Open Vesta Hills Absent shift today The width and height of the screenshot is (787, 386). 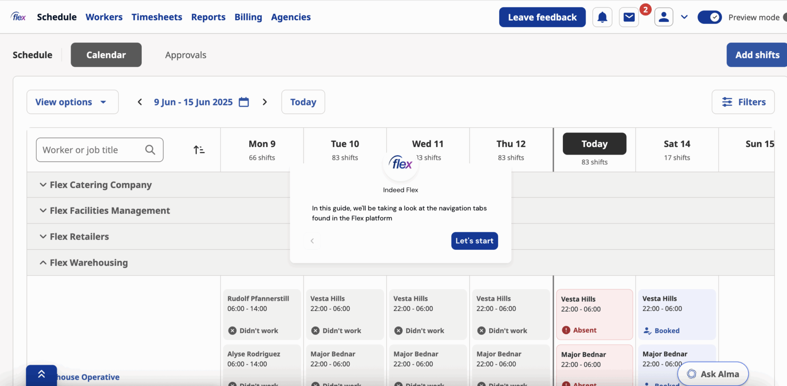[x=594, y=314]
